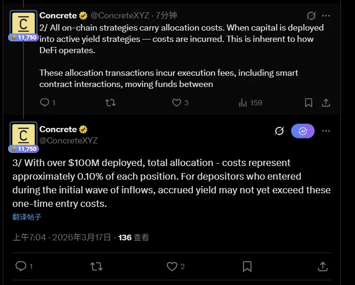The image size is (355, 285).
Task: Click 翻译帖子 translate post link
Action: click(x=27, y=217)
